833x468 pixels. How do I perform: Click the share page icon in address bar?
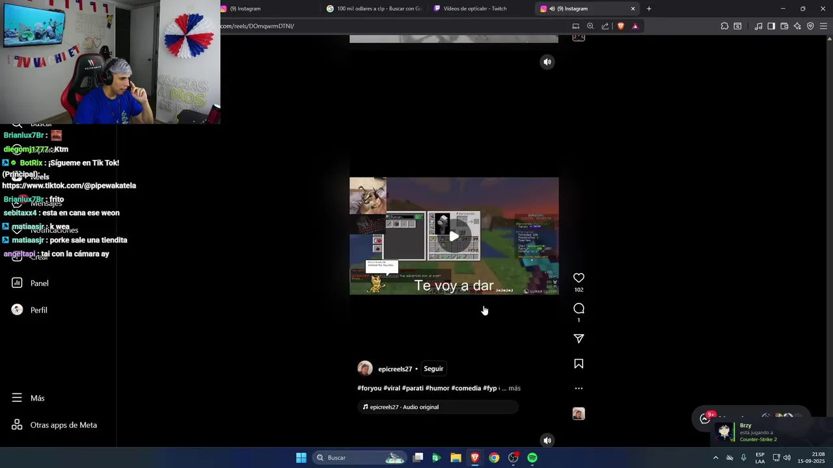tap(605, 26)
